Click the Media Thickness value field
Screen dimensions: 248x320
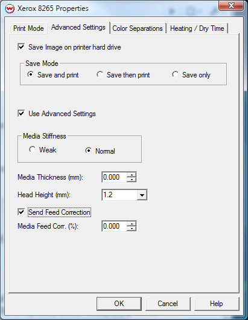114,177
